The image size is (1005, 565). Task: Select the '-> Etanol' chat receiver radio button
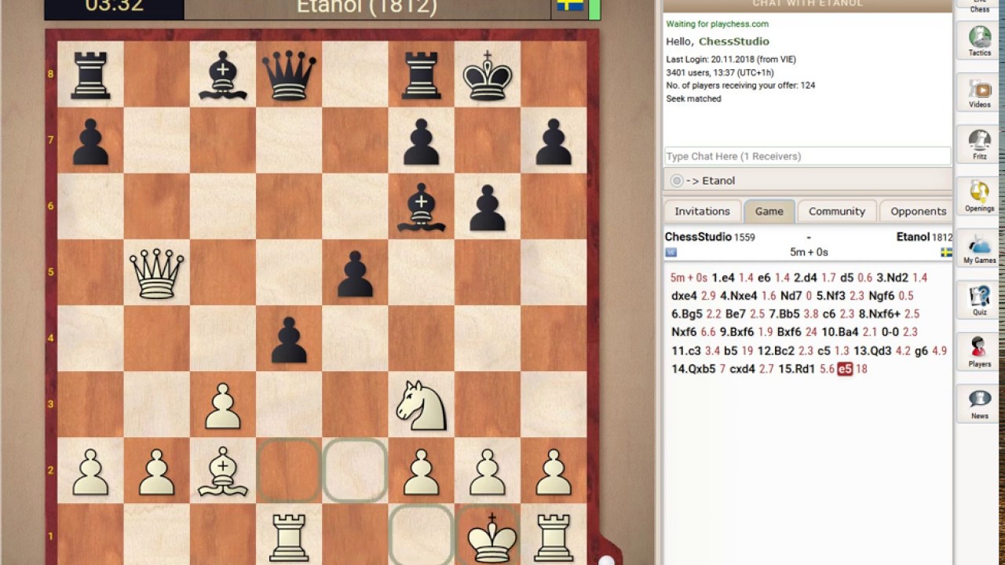click(677, 180)
